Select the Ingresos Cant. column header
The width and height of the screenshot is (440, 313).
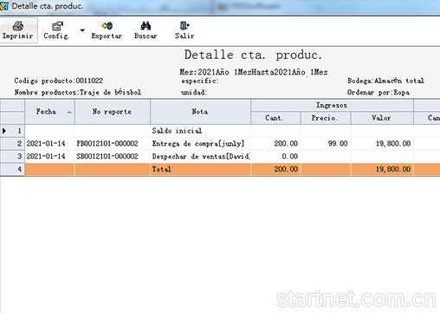coord(275,118)
